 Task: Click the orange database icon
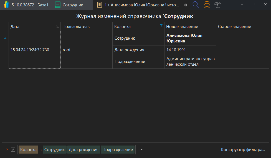207,5
